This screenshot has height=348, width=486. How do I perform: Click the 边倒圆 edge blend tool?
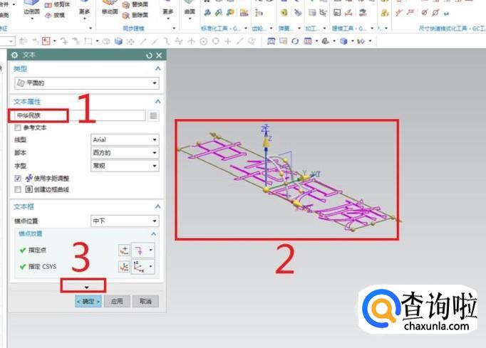tap(32, 9)
